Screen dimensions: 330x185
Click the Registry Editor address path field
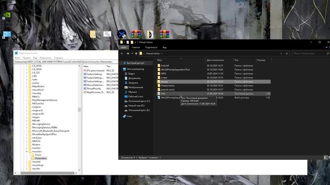[x=65, y=62]
